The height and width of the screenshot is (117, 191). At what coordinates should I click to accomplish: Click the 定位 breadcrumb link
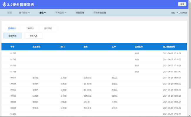coord(173,13)
